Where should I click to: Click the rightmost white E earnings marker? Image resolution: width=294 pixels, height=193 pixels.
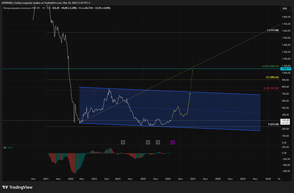(x=158, y=142)
